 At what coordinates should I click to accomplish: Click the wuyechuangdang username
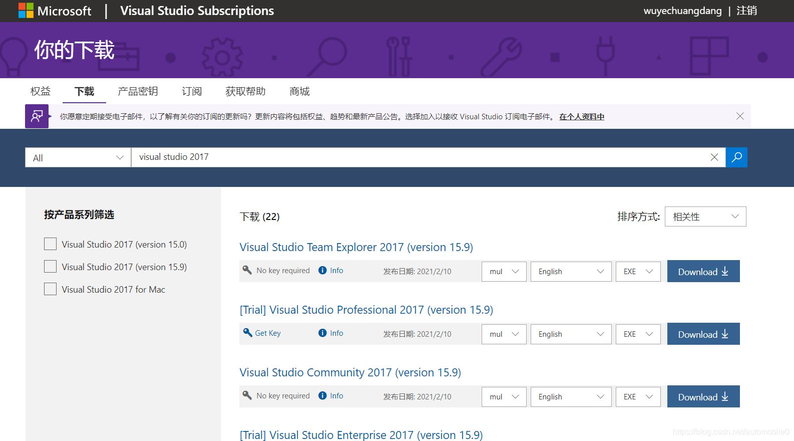click(x=683, y=11)
